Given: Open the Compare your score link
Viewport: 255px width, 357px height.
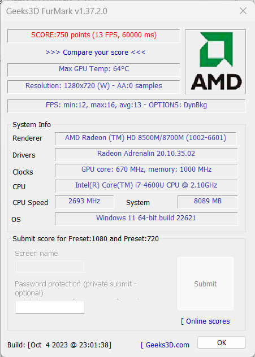Looking at the screenshot, I should (x=96, y=53).
